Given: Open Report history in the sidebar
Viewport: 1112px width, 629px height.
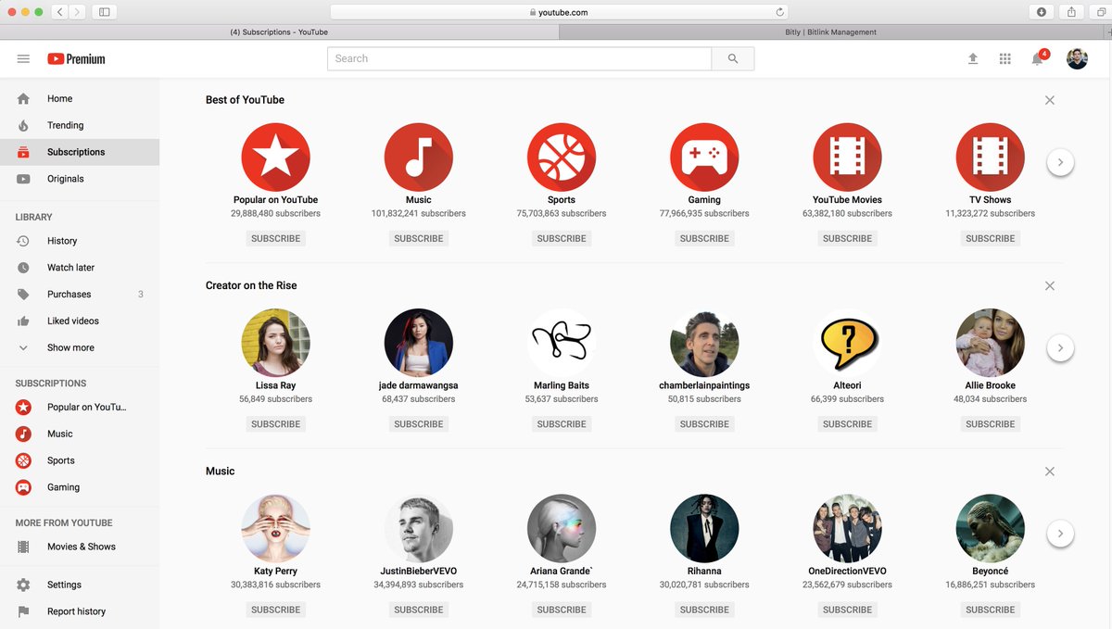Looking at the screenshot, I should 80,611.
